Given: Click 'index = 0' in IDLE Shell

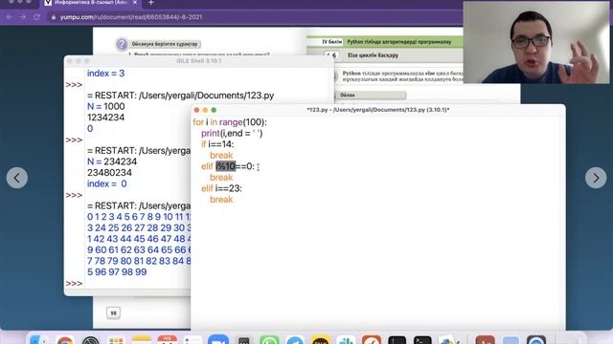Looking at the screenshot, I should [x=106, y=183].
